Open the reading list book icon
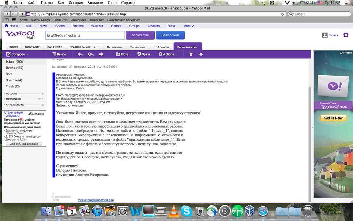The width and height of the screenshot is (353, 221). [7, 20]
